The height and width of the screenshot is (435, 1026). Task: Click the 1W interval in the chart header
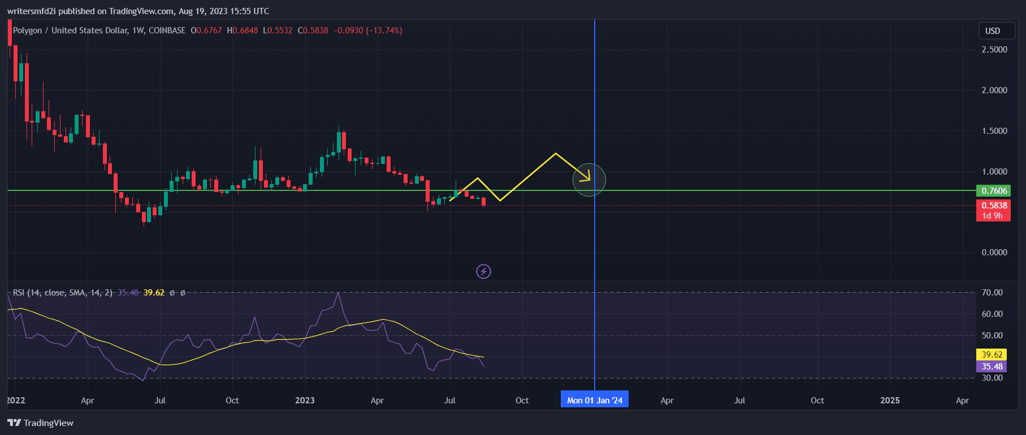(138, 31)
